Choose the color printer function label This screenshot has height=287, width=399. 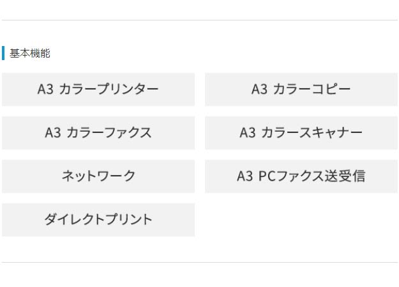point(109,89)
